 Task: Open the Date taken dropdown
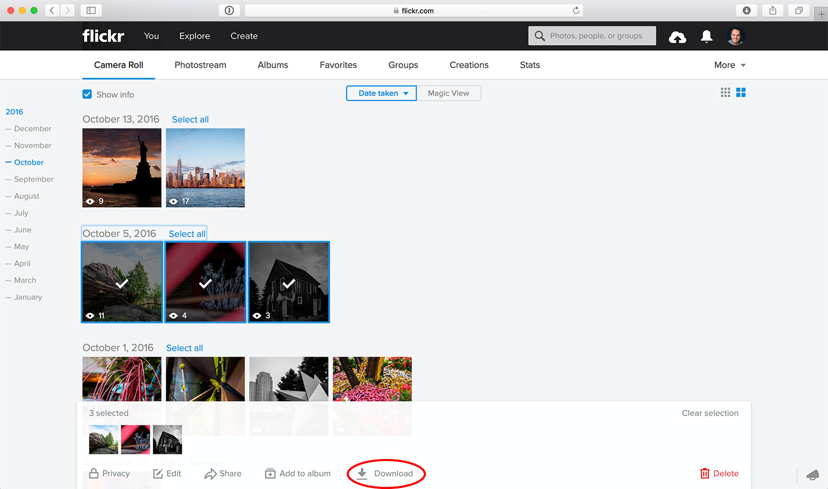tap(381, 93)
